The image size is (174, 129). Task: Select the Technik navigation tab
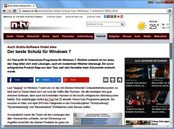(101, 36)
